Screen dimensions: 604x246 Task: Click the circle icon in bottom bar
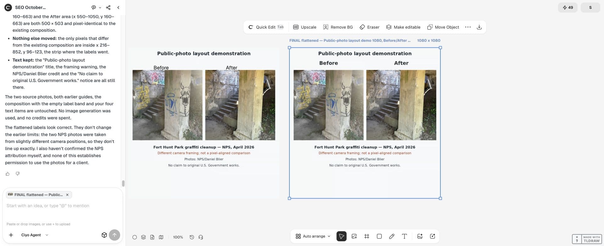(135, 237)
